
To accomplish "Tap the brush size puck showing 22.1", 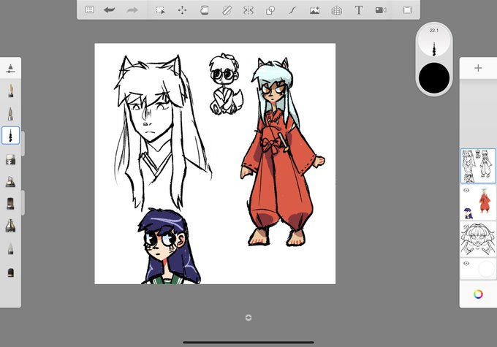I will coord(434,41).
